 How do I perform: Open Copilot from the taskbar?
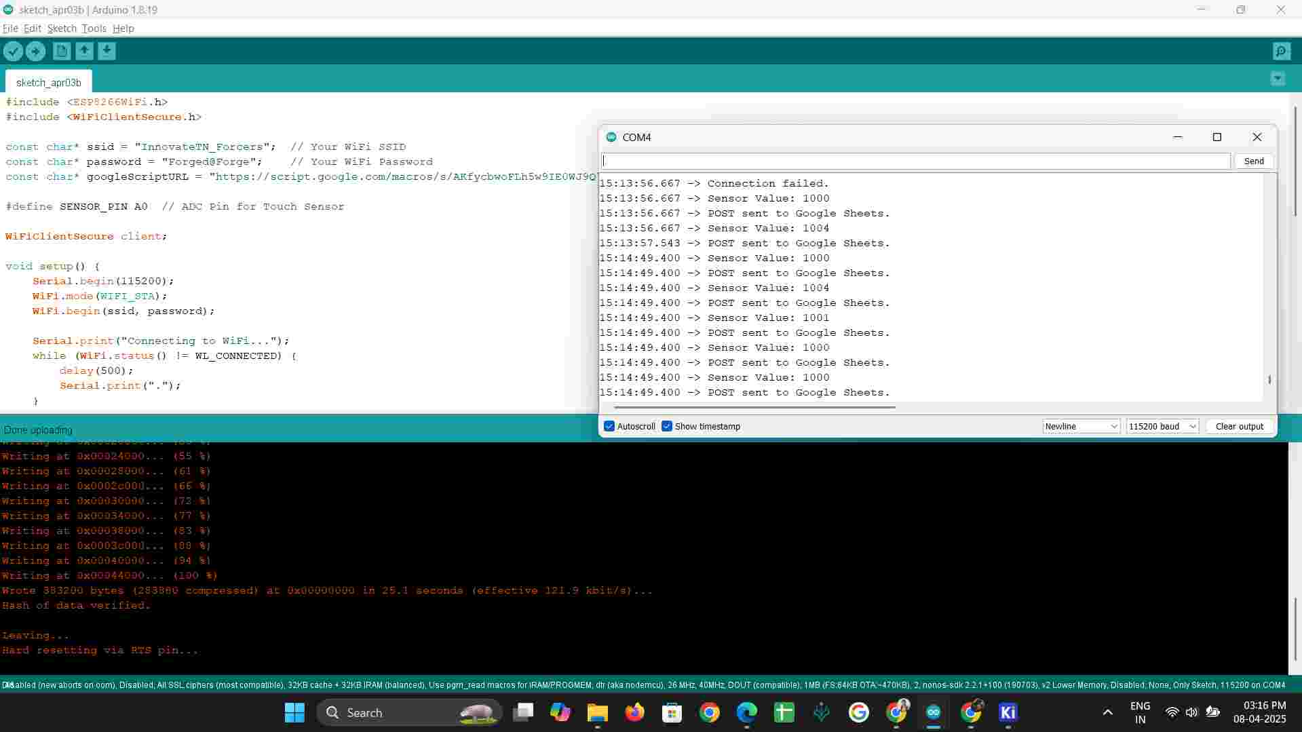click(x=560, y=712)
